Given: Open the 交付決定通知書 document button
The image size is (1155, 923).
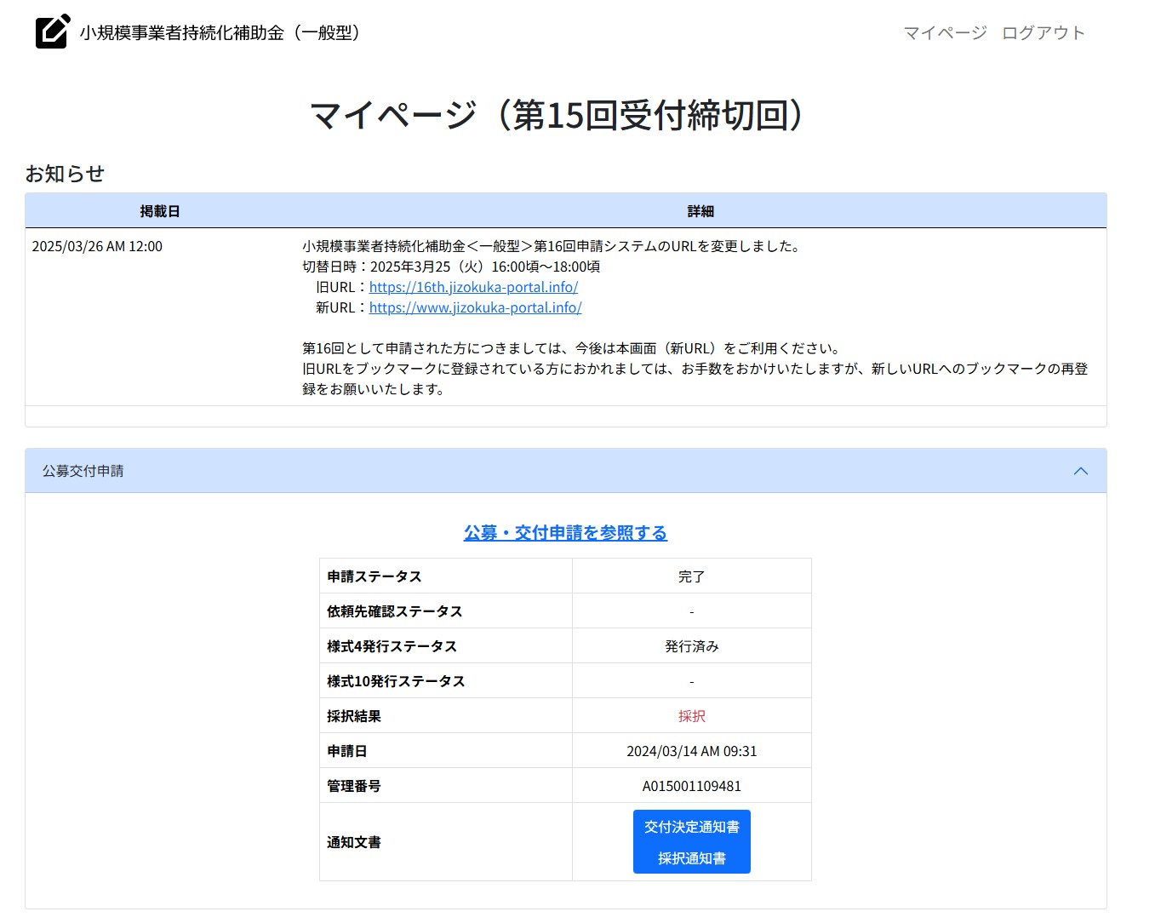Looking at the screenshot, I should tap(691, 827).
